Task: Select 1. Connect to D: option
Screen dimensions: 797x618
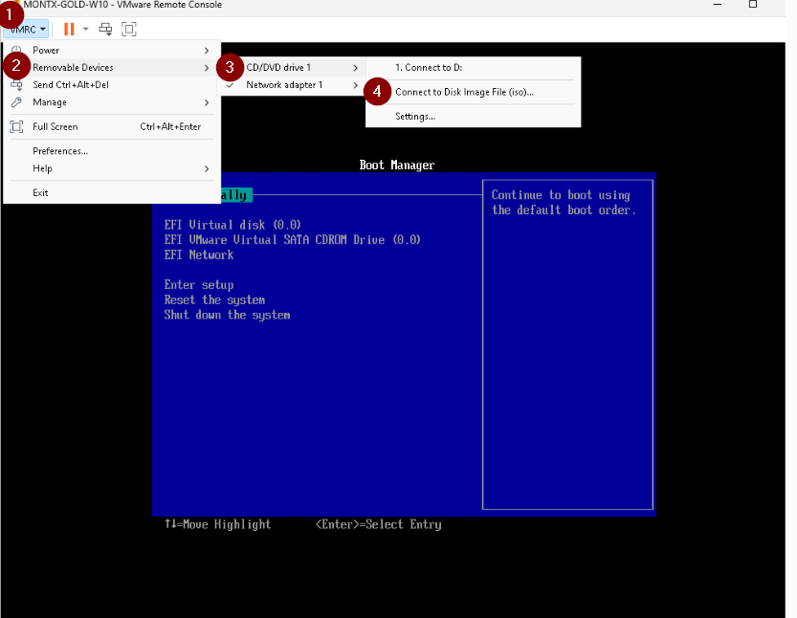Action: click(x=429, y=68)
